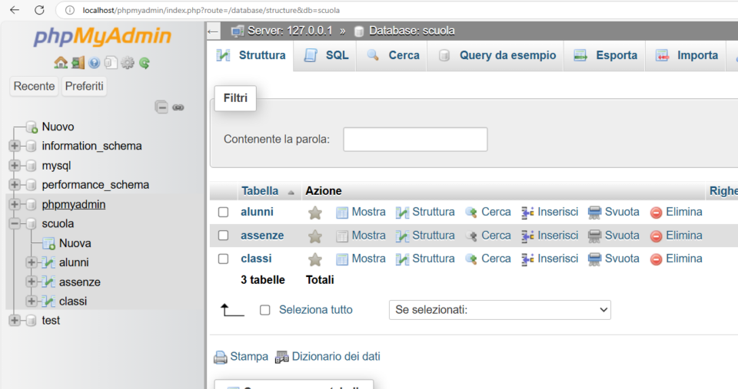The image size is (738, 389).
Task: Open alunni table name link
Action: coord(257,212)
